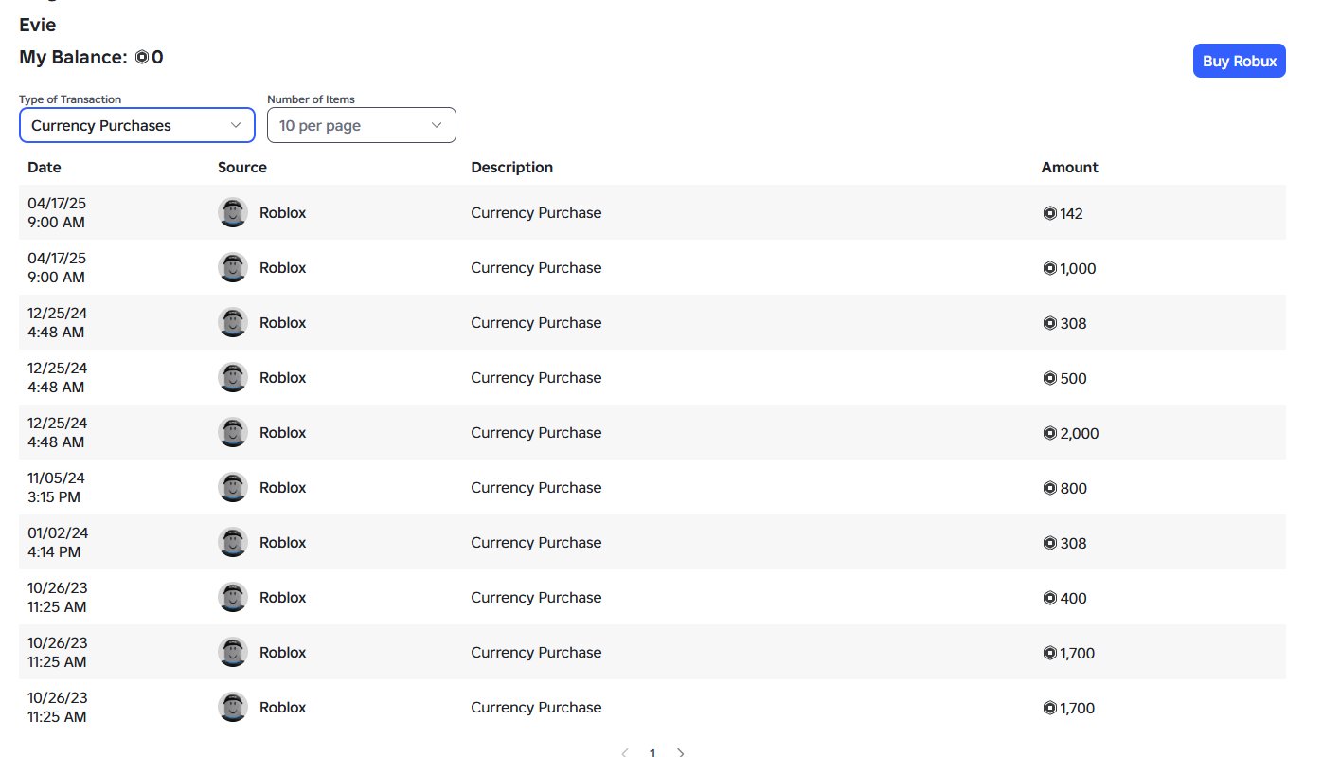
Task: Click the Robux icon next to 2,000
Action: [x=1049, y=433]
